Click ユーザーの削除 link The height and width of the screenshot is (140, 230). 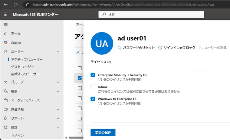coord(215,48)
